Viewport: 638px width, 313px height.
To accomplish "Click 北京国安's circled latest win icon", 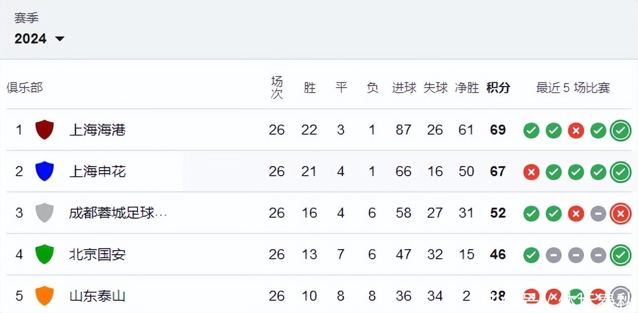I will [x=620, y=255].
